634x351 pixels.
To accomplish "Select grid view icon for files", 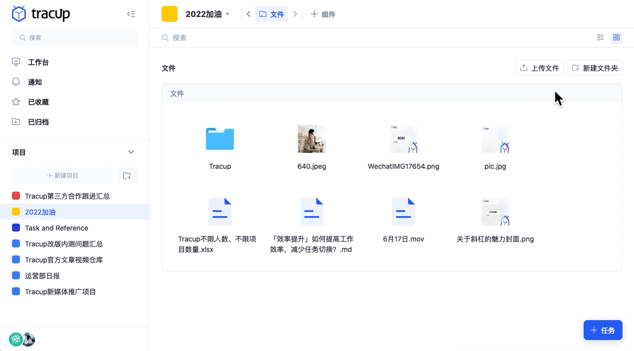I will tap(617, 37).
